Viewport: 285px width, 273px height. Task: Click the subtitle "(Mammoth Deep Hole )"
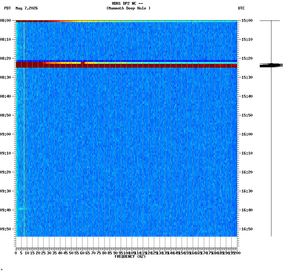[x=128, y=8]
